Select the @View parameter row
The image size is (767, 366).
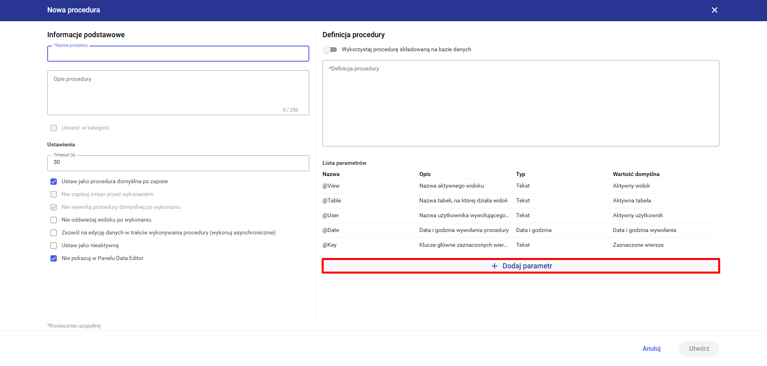click(x=521, y=186)
